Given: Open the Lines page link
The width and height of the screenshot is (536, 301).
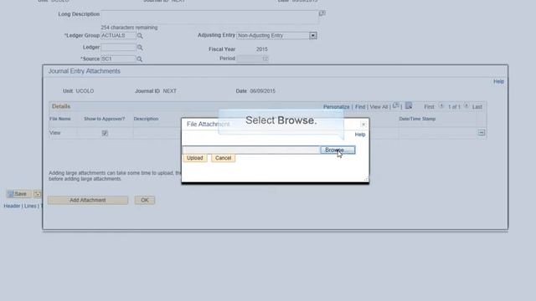Looking at the screenshot, I should tap(30, 207).
